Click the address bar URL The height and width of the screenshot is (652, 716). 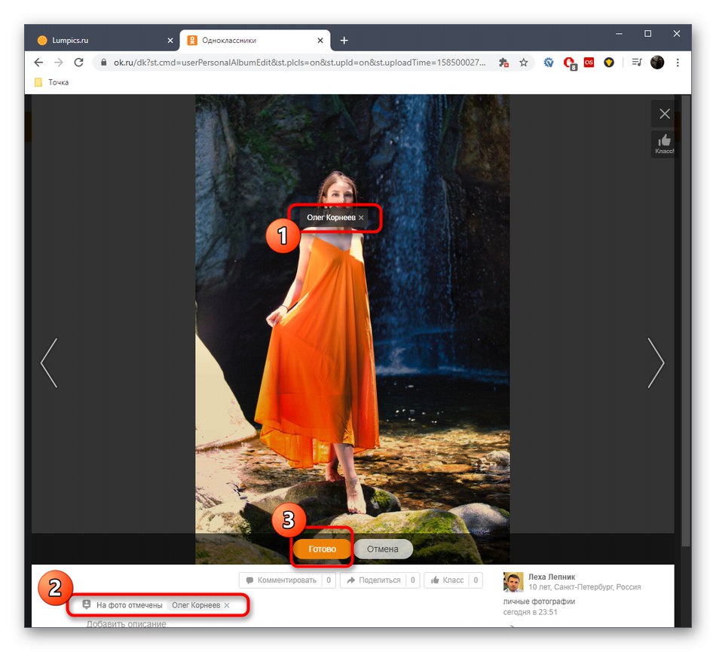(x=299, y=63)
